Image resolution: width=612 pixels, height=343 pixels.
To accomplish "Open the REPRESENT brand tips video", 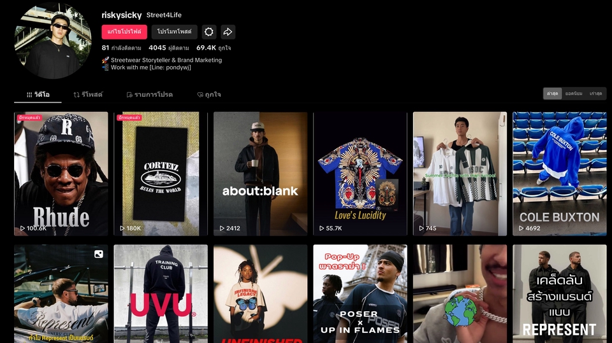I will (x=559, y=294).
